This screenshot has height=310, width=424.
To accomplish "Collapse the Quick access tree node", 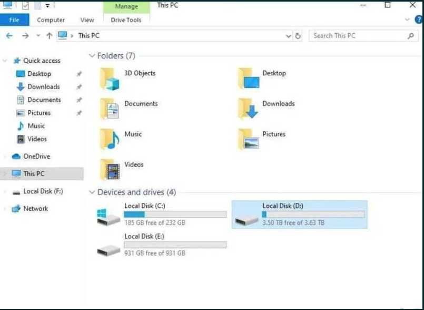I will click(5, 61).
